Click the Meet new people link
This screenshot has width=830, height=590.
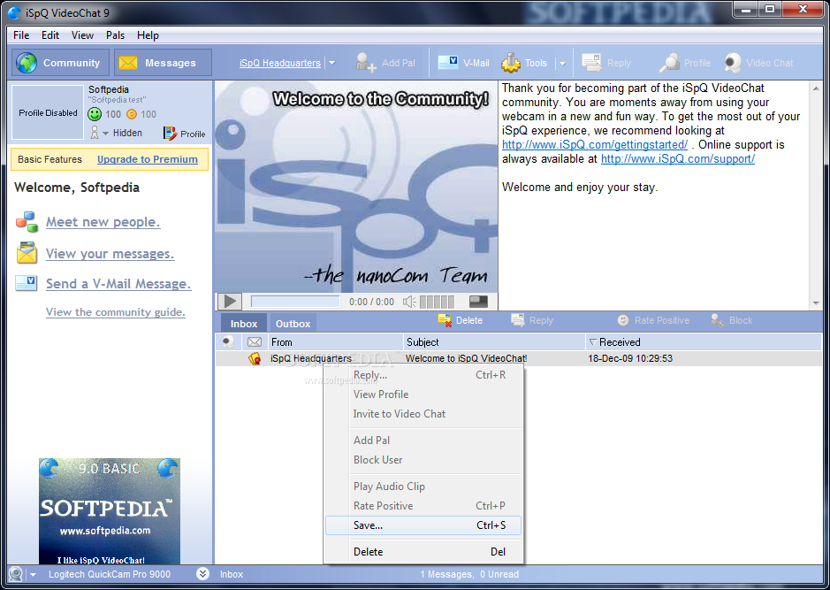(103, 222)
